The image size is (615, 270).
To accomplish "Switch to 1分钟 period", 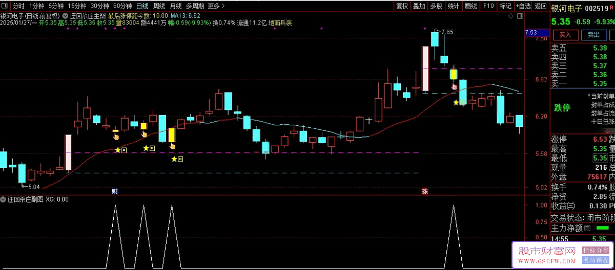I will [x=36, y=6].
